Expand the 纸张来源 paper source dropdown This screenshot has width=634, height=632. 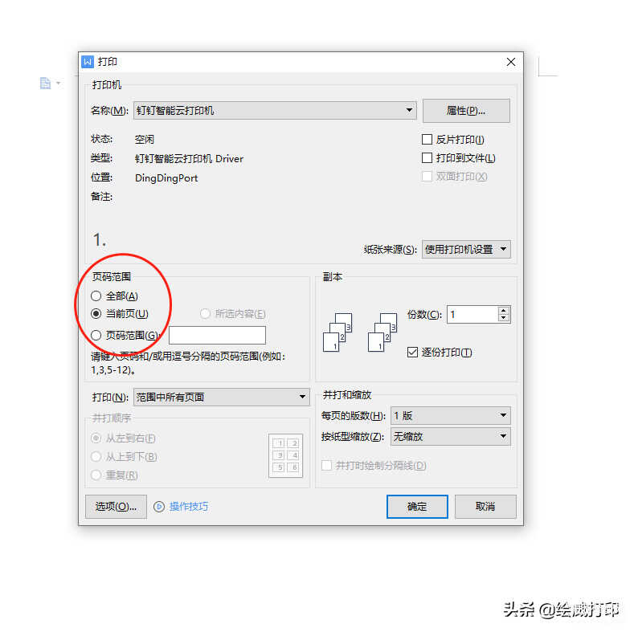pyautogui.click(x=466, y=249)
